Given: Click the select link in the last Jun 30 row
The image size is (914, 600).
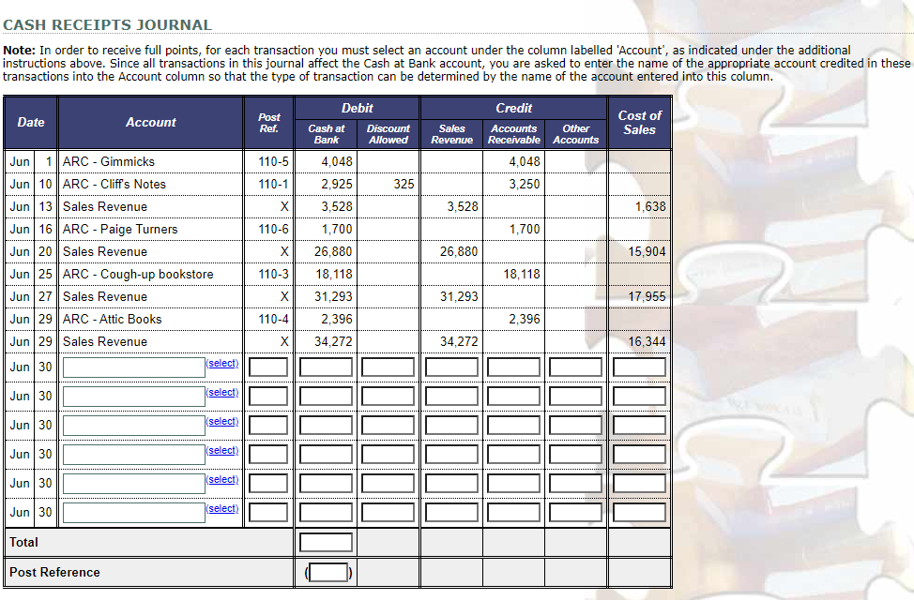Looking at the screenshot, I should [x=222, y=508].
